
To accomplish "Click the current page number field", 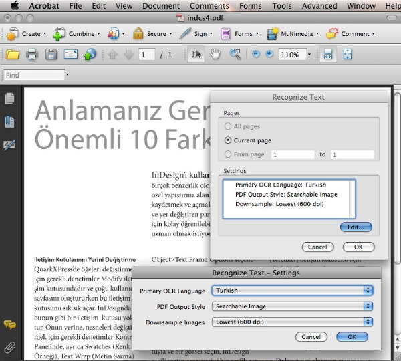I will [x=147, y=55].
